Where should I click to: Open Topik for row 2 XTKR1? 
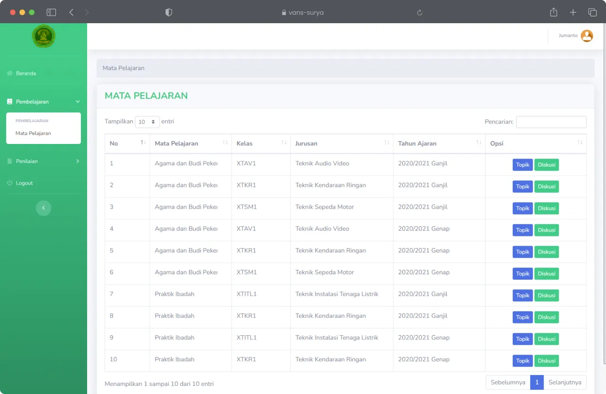pos(523,187)
